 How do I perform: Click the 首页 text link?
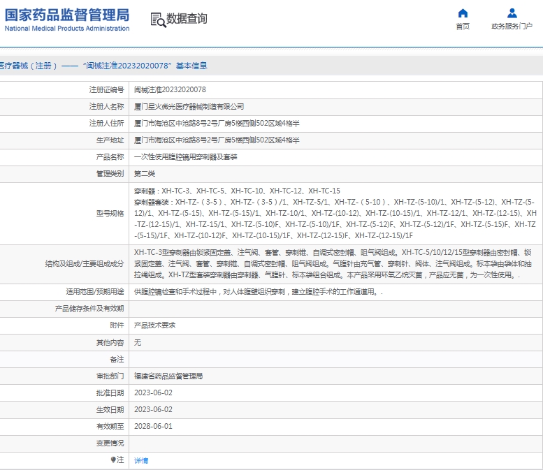pos(463,27)
